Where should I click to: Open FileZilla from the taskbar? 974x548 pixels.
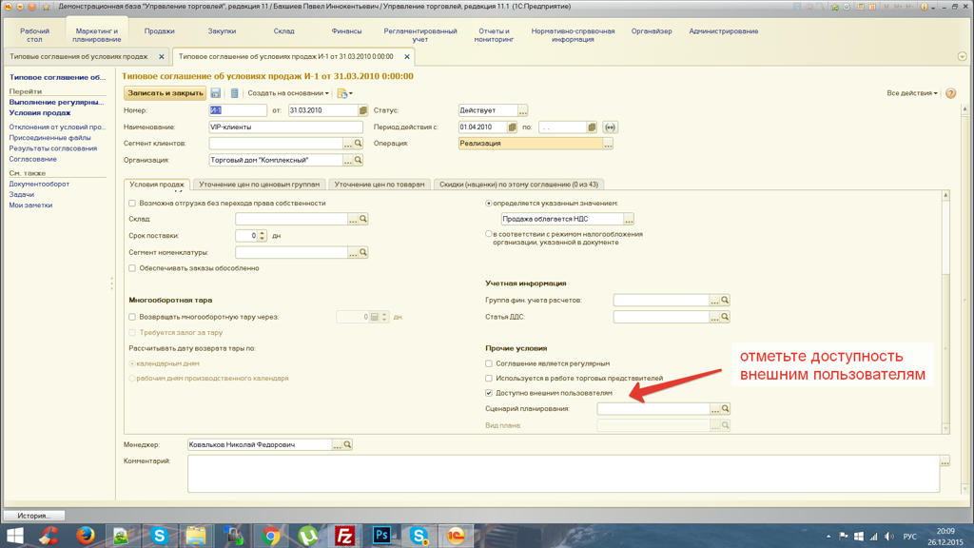pyautogui.click(x=344, y=535)
